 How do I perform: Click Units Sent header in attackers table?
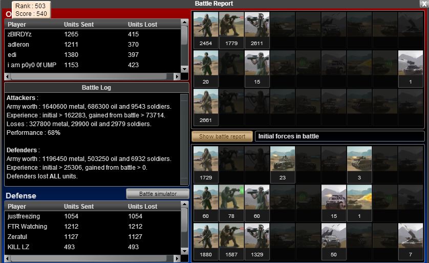79,25
